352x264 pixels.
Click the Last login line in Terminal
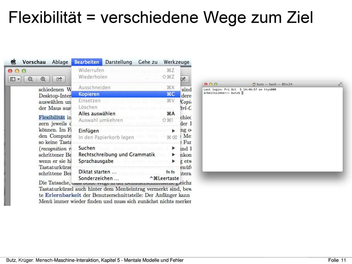pos(240,89)
